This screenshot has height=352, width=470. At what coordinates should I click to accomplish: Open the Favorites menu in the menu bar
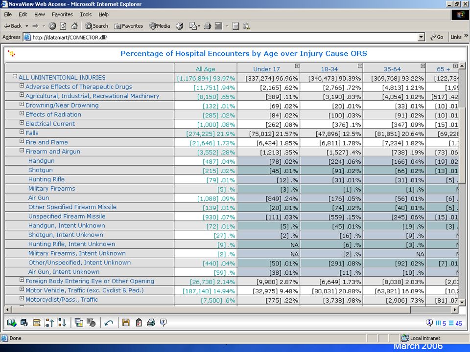coord(62,14)
